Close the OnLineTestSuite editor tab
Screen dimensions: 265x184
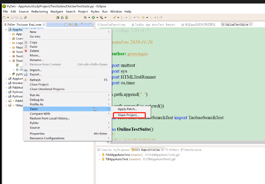(x=251, y=25)
